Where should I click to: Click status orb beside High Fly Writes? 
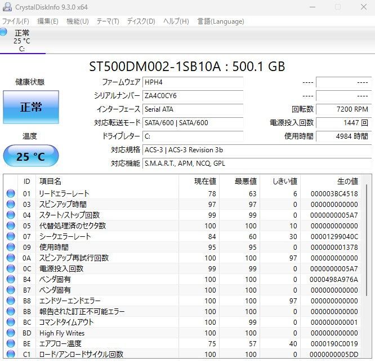pos(10,333)
